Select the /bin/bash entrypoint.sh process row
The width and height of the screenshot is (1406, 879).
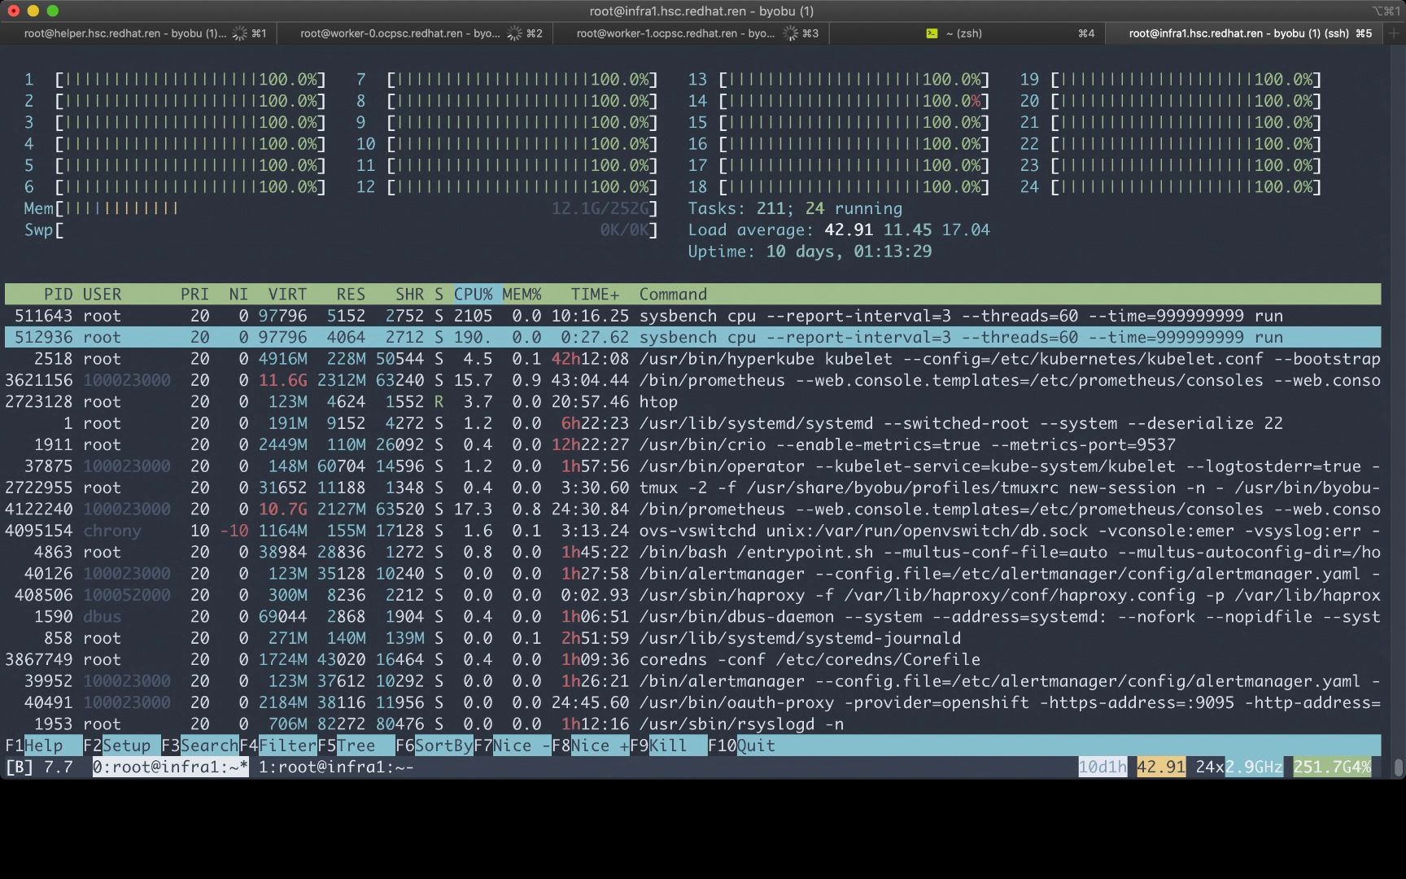(x=692, y=552)
